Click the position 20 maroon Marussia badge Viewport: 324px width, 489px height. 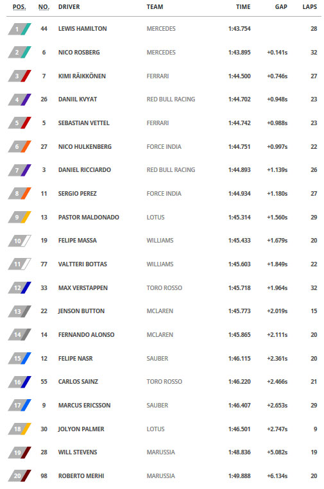click(x=19, y=476)
